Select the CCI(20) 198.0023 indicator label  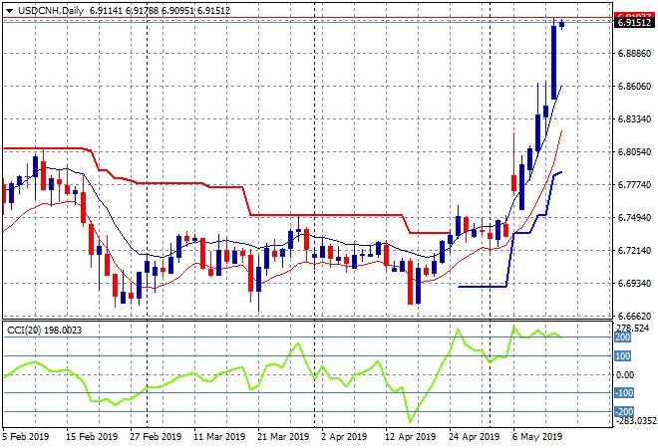click(44, 331)
